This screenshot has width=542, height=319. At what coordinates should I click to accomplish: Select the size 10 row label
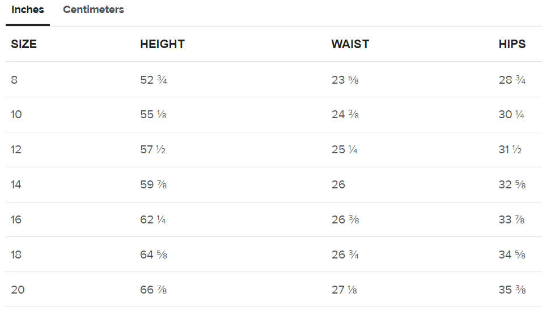[x=16, y=115]
